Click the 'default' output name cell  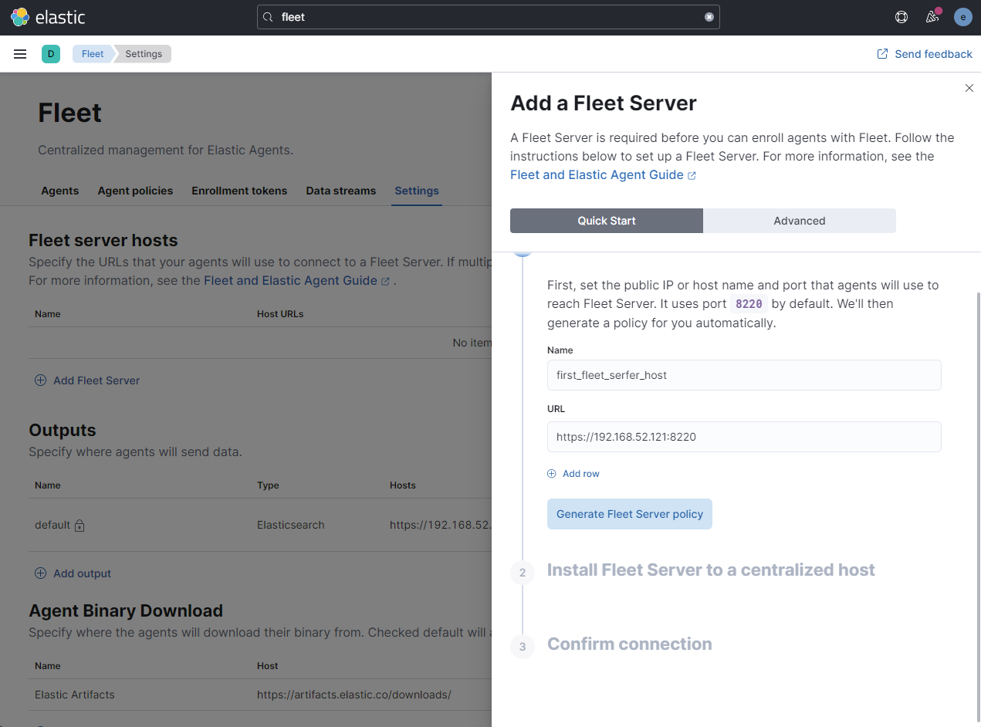(52, 525)
